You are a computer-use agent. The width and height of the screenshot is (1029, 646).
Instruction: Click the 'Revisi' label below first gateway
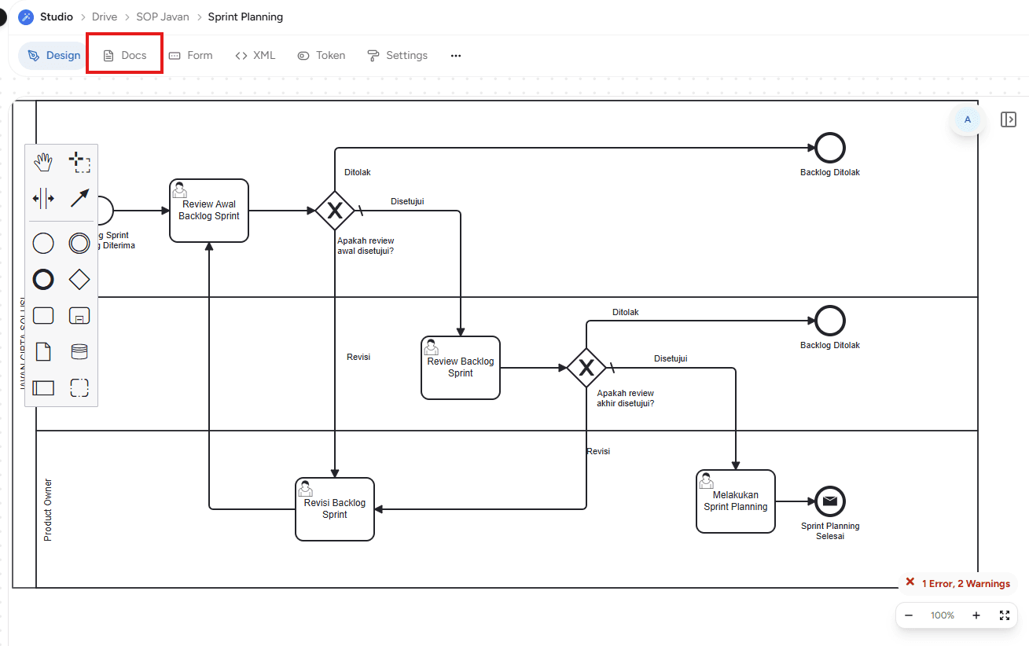pos(358,357)
